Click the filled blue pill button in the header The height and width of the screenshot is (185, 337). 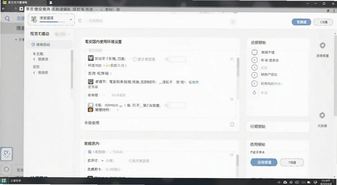coord(301,22)
